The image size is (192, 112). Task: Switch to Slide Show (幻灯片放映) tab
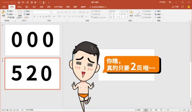point(58,7)
